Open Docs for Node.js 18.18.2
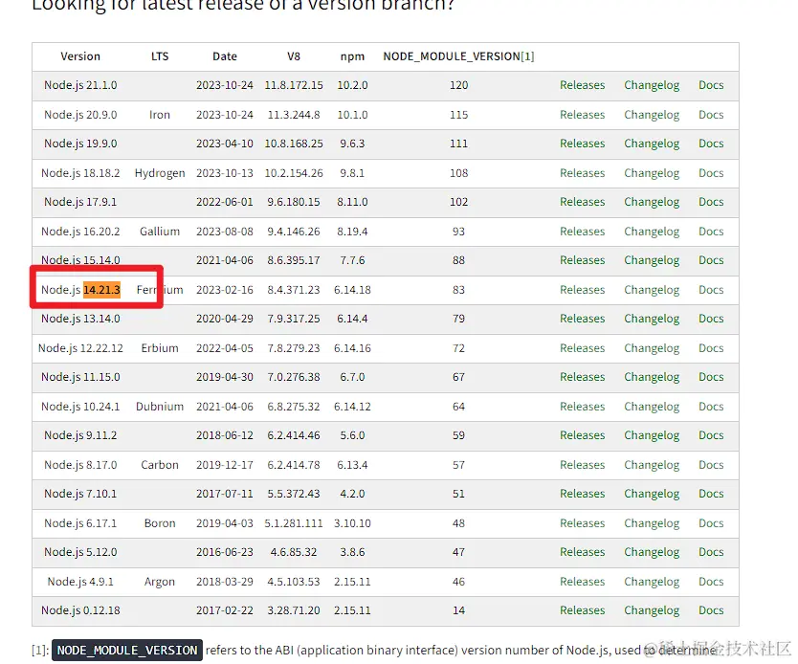Screen dimensions: 798x664 711,173
